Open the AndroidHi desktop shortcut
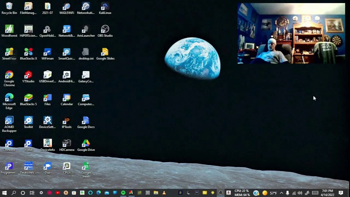350x197 pixels. click(67, 77)
